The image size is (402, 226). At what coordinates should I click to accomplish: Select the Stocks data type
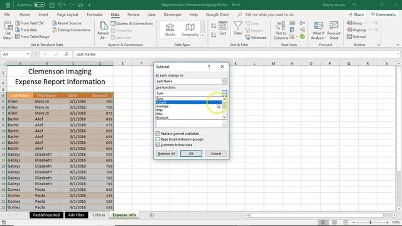(170, 30)
